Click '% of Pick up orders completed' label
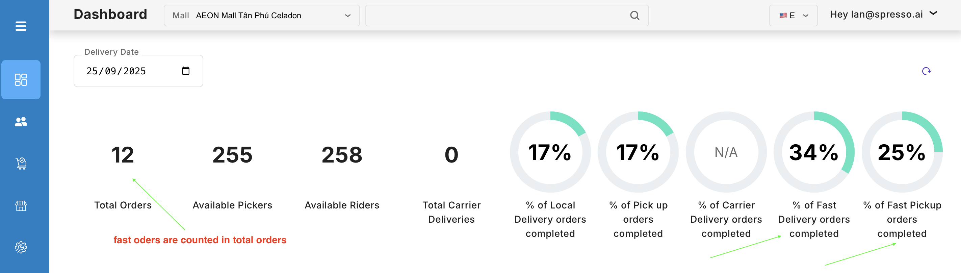961x273 pixels. pyautogui.click(x=638, y=219)
